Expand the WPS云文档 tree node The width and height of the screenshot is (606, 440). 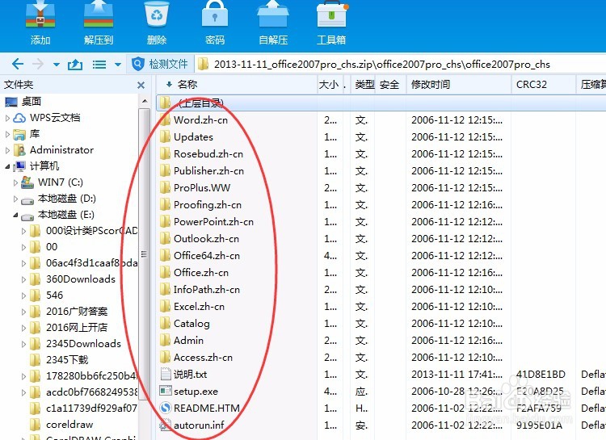(7, 118)
